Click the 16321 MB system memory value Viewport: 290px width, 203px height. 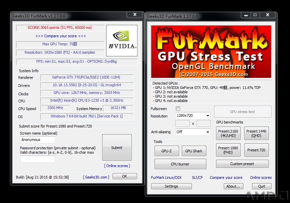(x=118, y=108)
